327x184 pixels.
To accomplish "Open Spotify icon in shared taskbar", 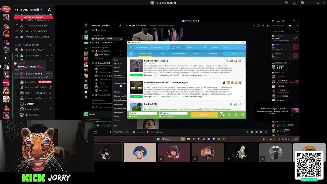I will (219, 139).
